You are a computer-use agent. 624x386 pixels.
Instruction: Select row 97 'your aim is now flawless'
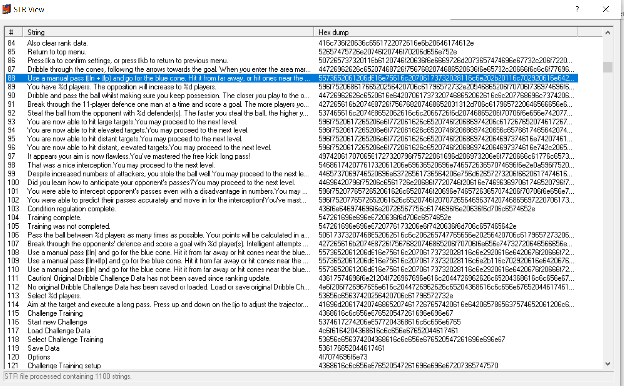[x=291, y=156]
